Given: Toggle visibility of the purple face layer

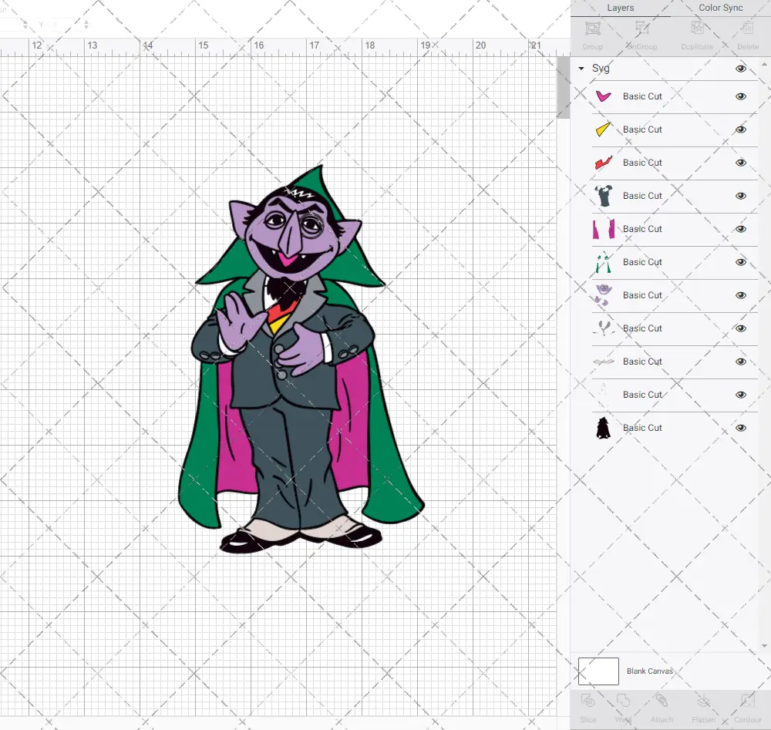Looking at the screenshot, I should click(740, 295).
